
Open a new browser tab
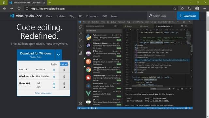point(50,3)
